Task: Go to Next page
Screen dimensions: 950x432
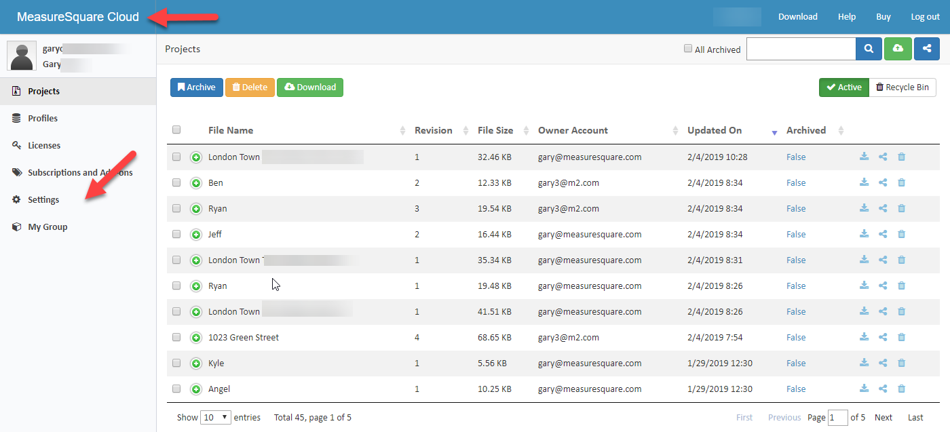Action: (883, 418)
